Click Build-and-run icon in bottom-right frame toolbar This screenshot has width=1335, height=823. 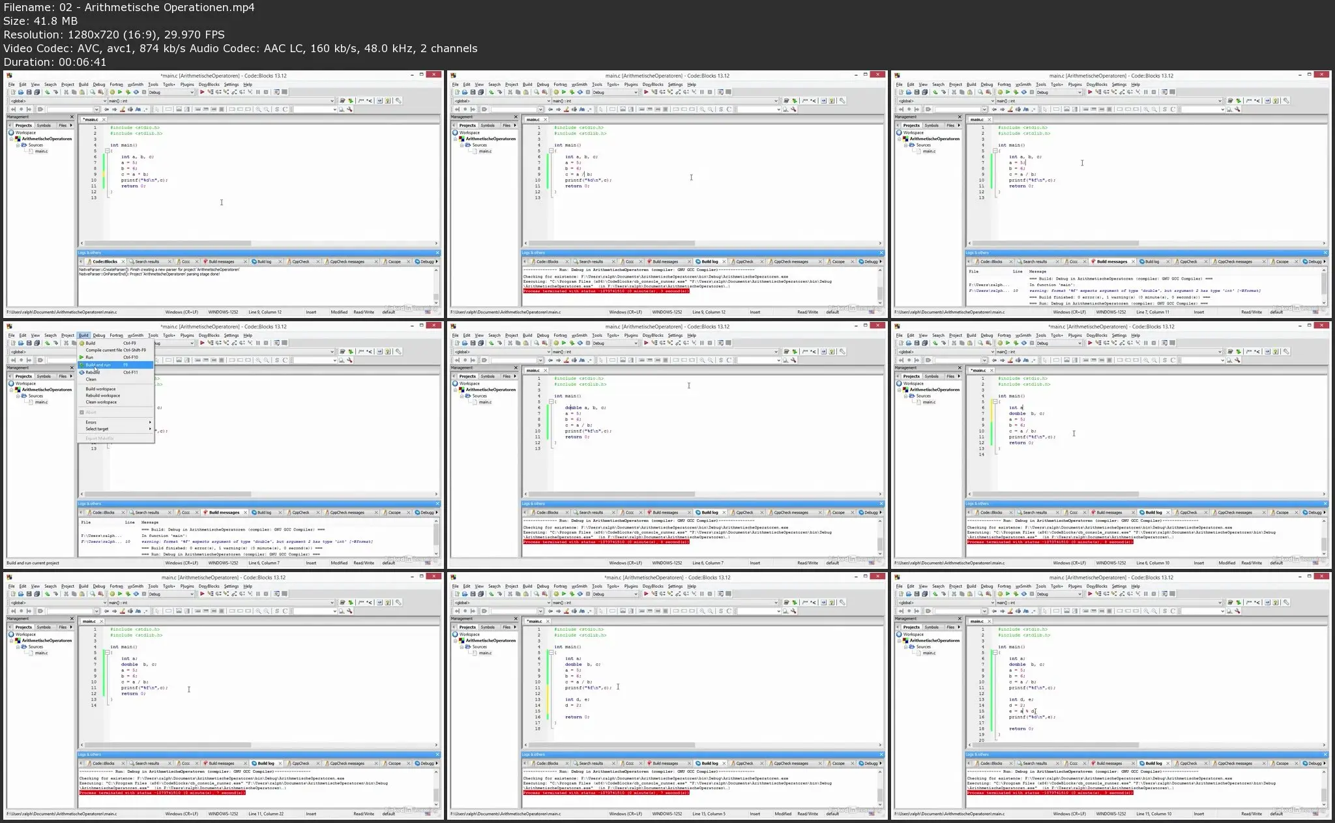pos(1016,594)
